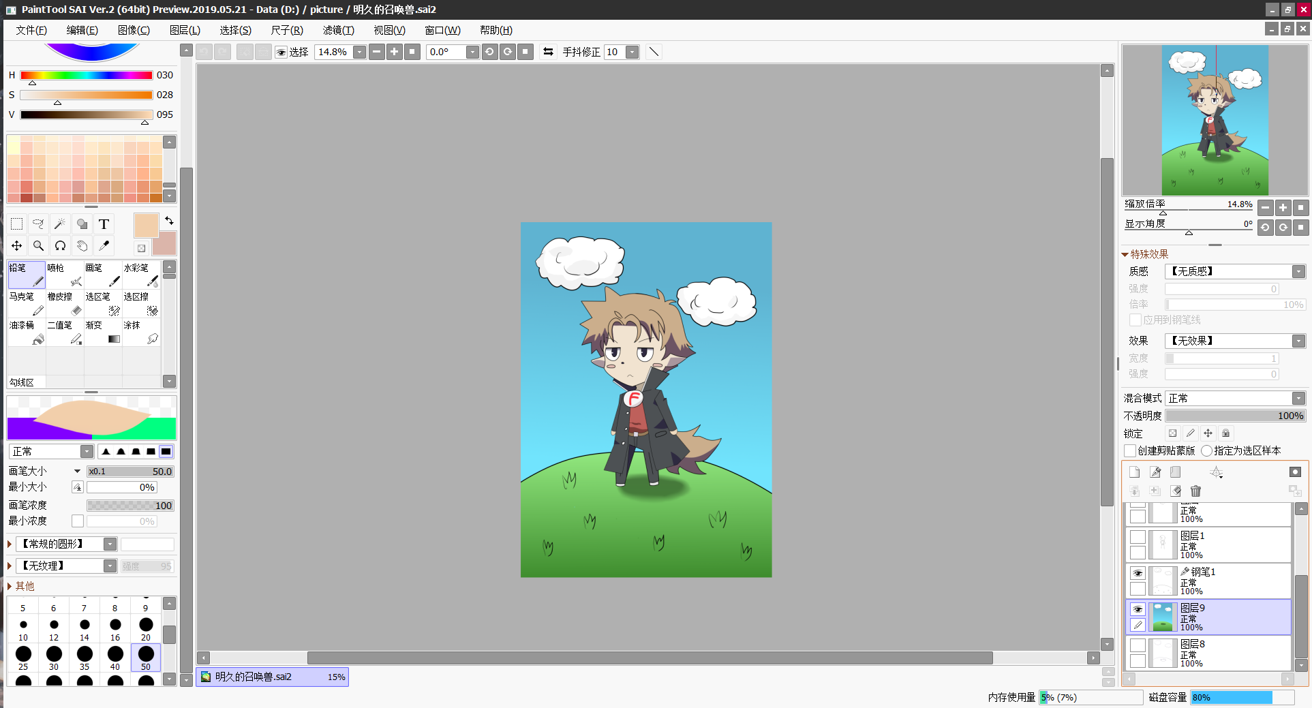The image size is (1312, 708).
Task: Clear the layer with eraser icon
Action: click(1176, 491)
